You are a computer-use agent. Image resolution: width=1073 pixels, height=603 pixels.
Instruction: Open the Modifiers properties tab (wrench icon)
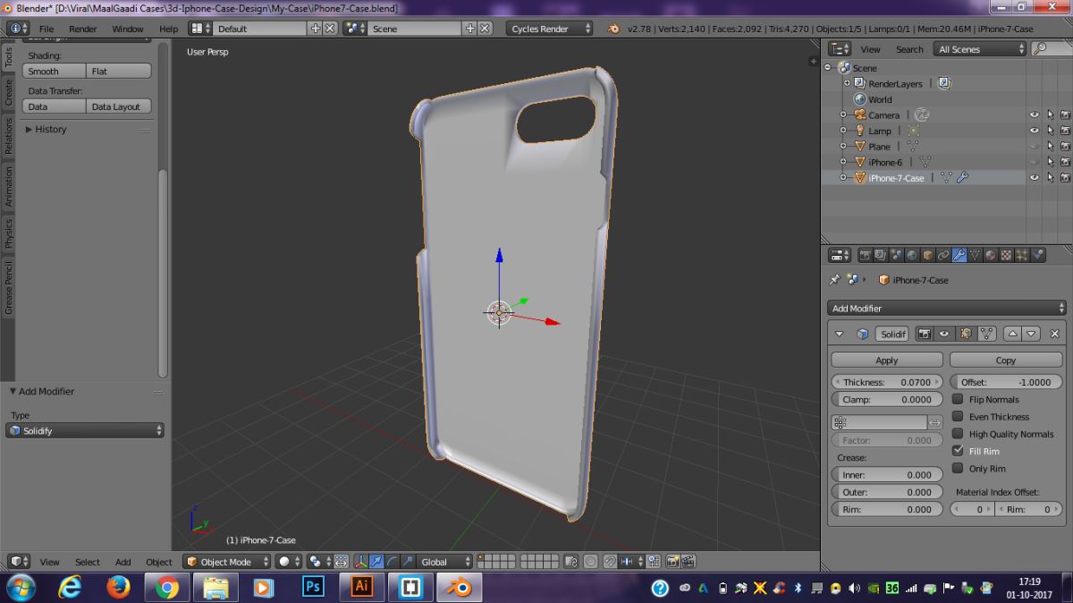click(x=959, y=255)
